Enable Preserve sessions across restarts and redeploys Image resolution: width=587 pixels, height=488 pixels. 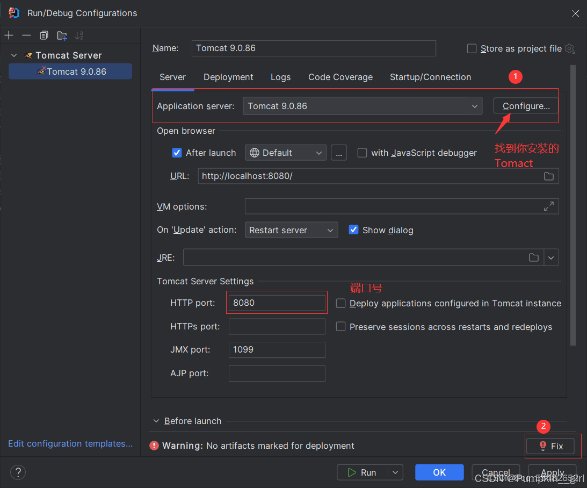pos(340,327)
